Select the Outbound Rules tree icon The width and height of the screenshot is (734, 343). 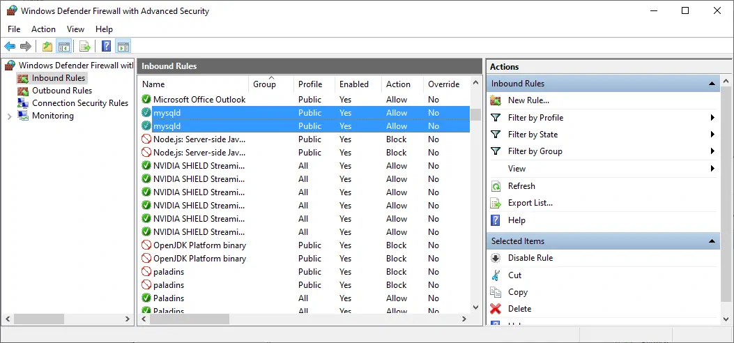22,91
